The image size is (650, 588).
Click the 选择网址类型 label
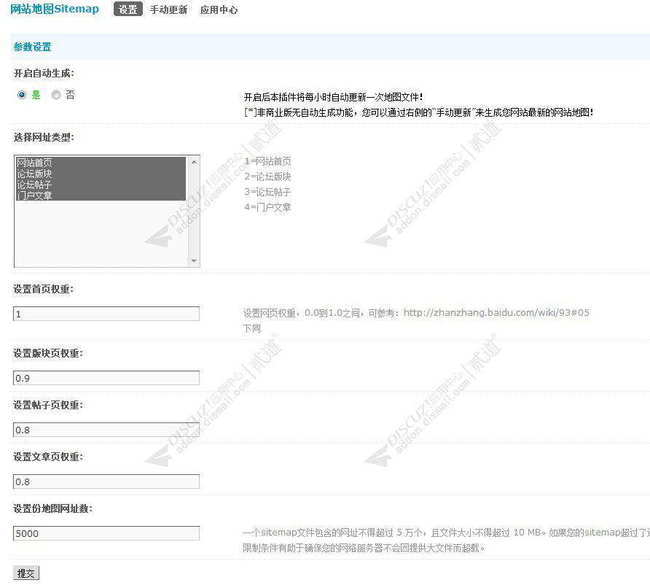pos(44,137)
